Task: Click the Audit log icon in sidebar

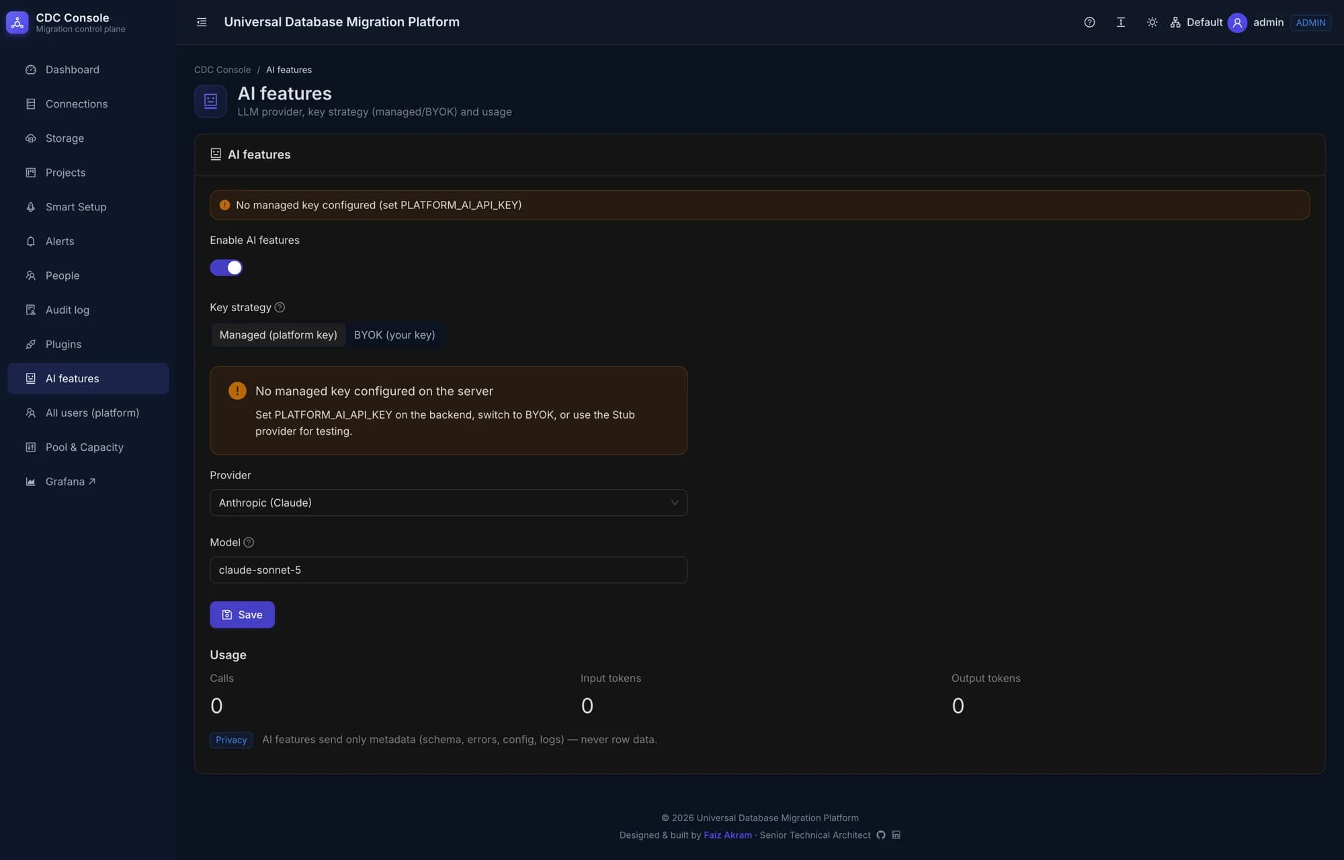Action: pyautogui.click(x=30, y=310)
